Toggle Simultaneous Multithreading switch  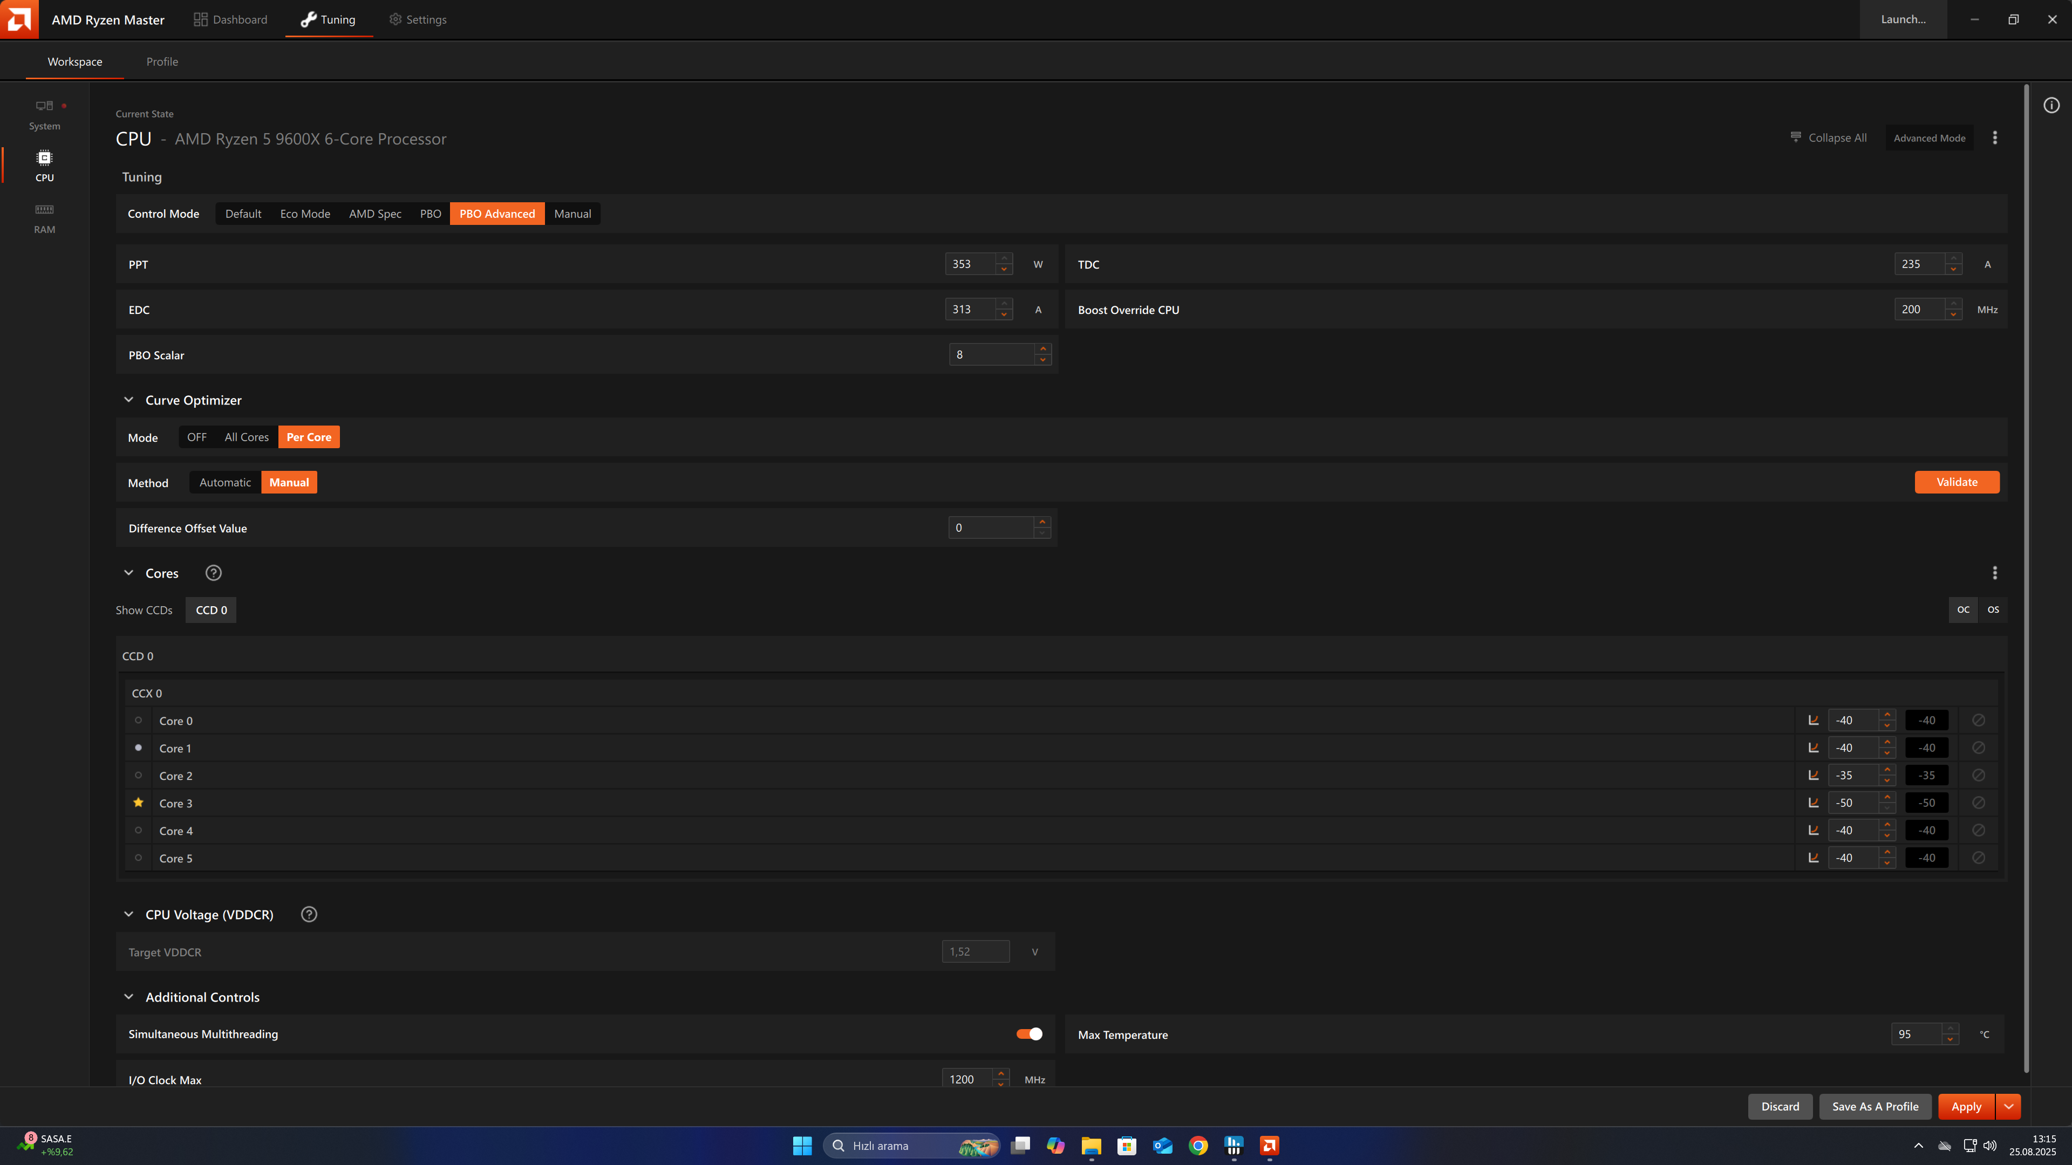tap(1030, 1034)
